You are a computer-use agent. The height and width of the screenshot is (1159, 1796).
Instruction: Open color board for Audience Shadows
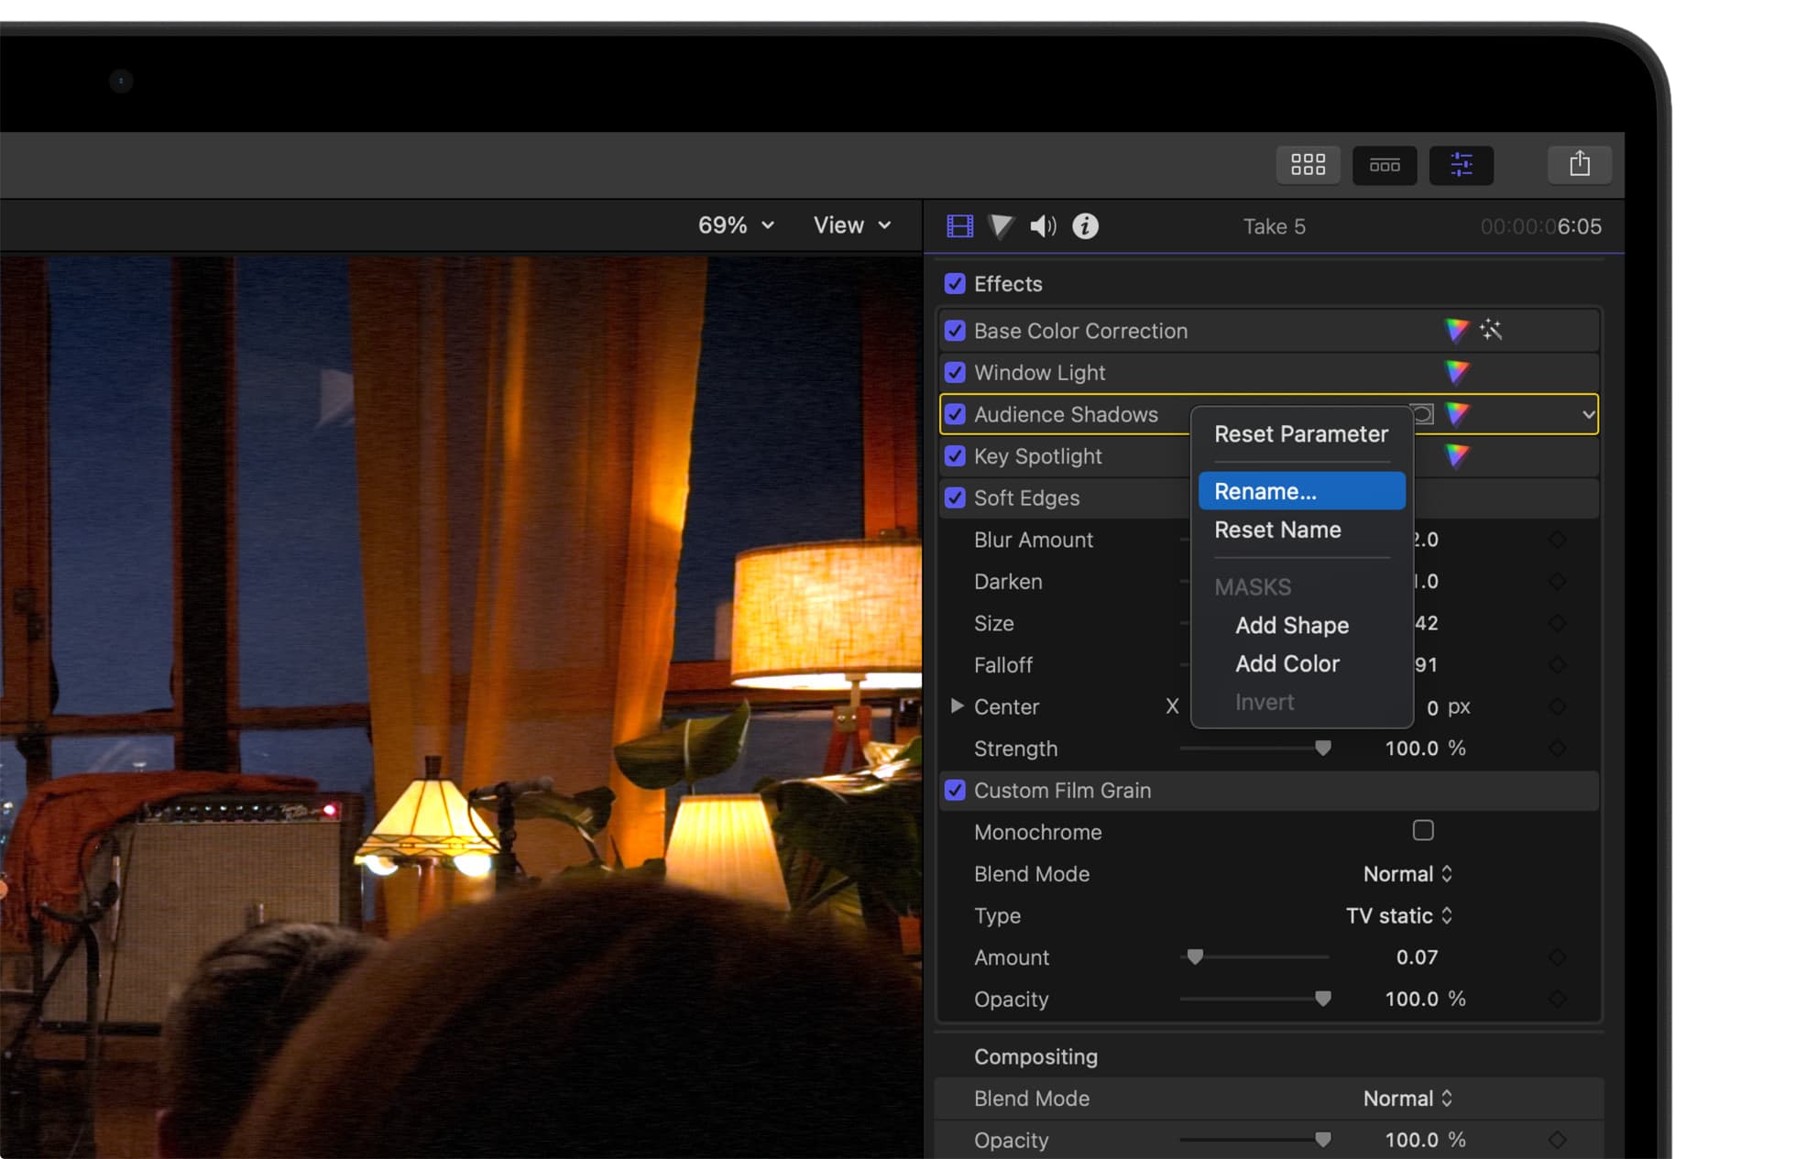tap(1456, 414)
